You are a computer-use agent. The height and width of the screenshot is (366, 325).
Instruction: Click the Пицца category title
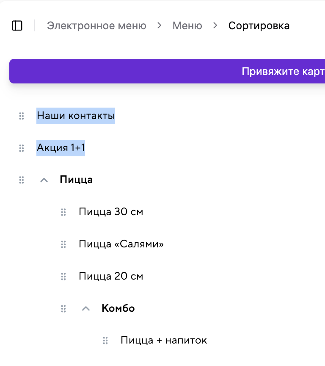point(76,180)
